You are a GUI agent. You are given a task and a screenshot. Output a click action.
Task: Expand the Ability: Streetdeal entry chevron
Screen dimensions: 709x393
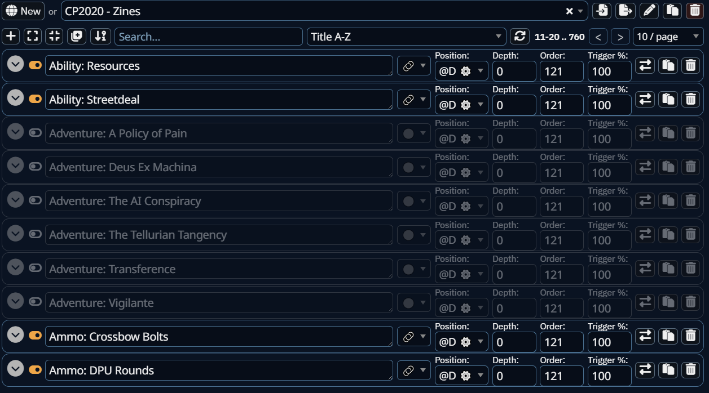click(15, 98)
